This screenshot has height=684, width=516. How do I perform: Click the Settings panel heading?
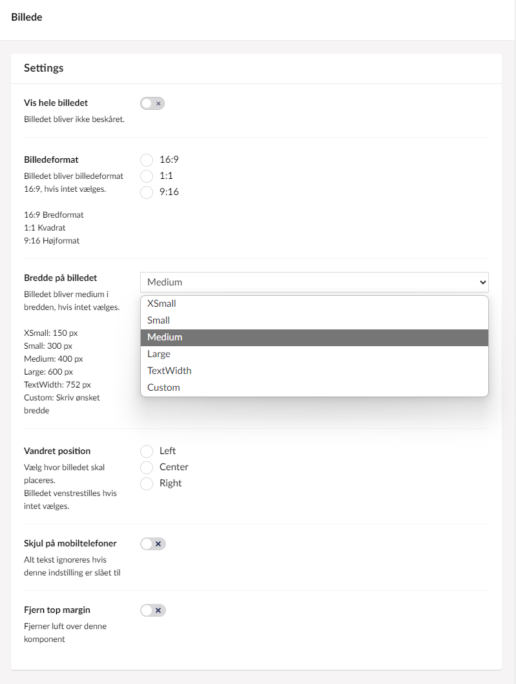[x=44, y=68]
